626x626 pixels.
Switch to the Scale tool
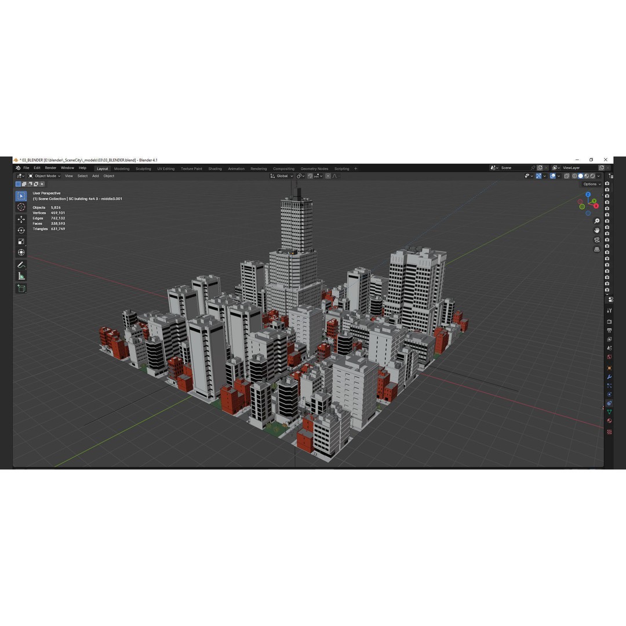[x=21, y=241]
